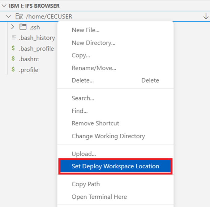Select Set Deploy Workspace Location
The height and width of the screenshot is (207, 210).
tap(115, 166)
